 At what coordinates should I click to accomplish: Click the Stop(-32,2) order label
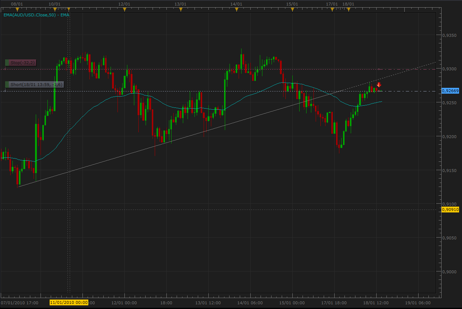tap(20, 63)
